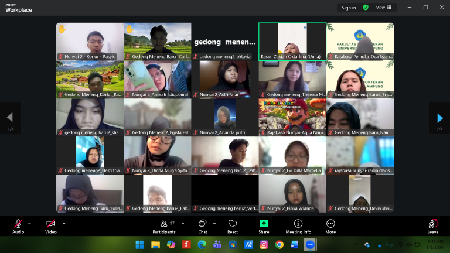Image resolution: width=450 pixels, height=253 pixels.
Task: Select Nunyai 2_Ananda putri tile
Action: point(225,117)
